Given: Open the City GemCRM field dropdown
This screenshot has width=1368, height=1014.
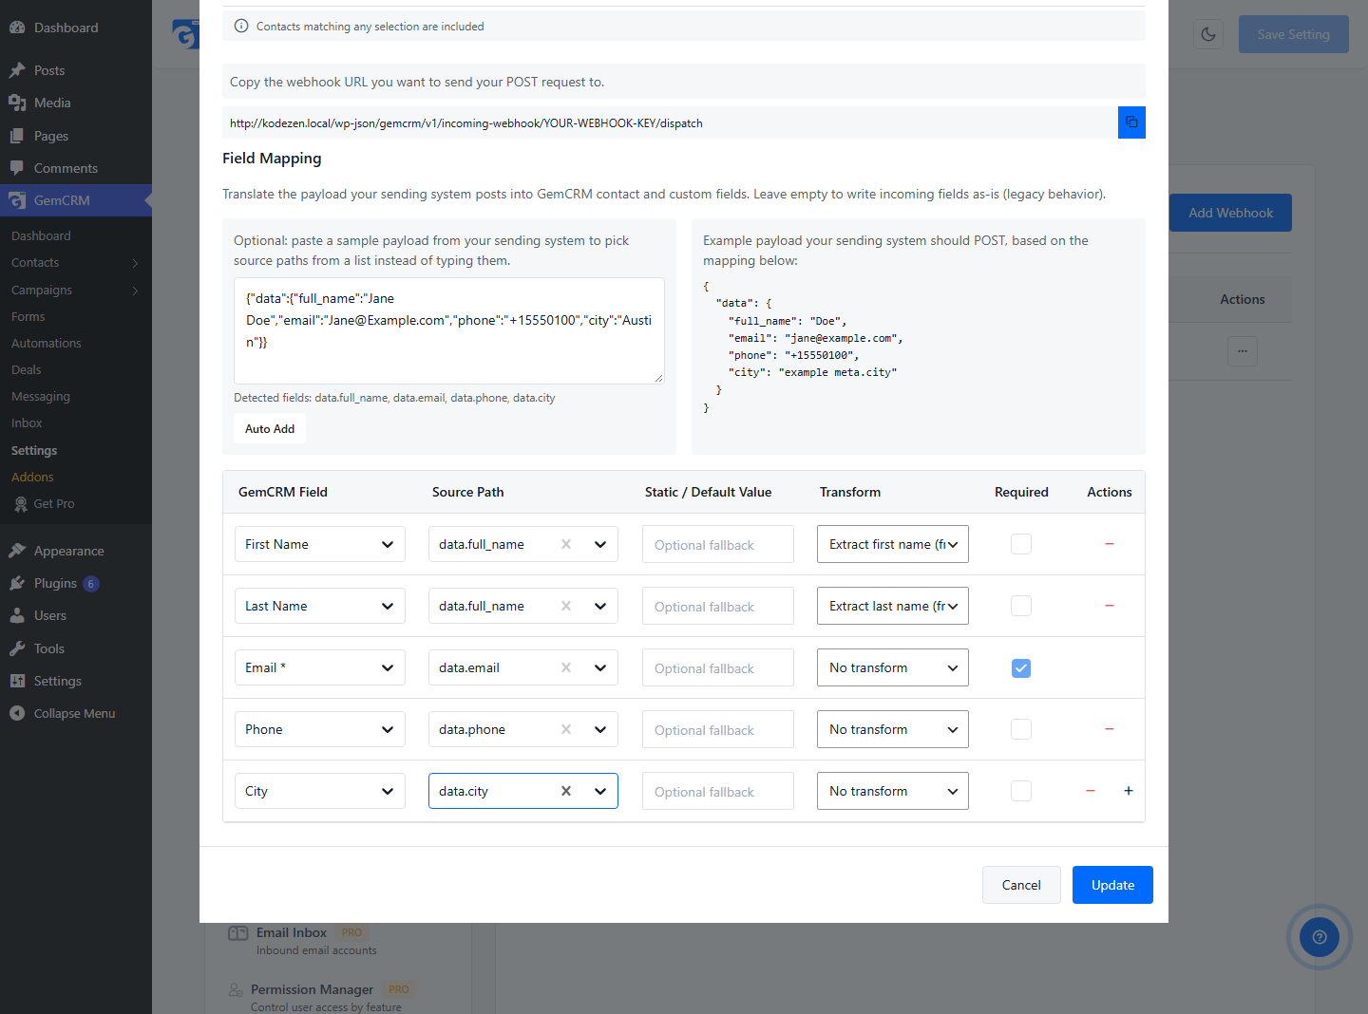Looking at the screenshot, I should pyautogui.click(x=320, y=791).
